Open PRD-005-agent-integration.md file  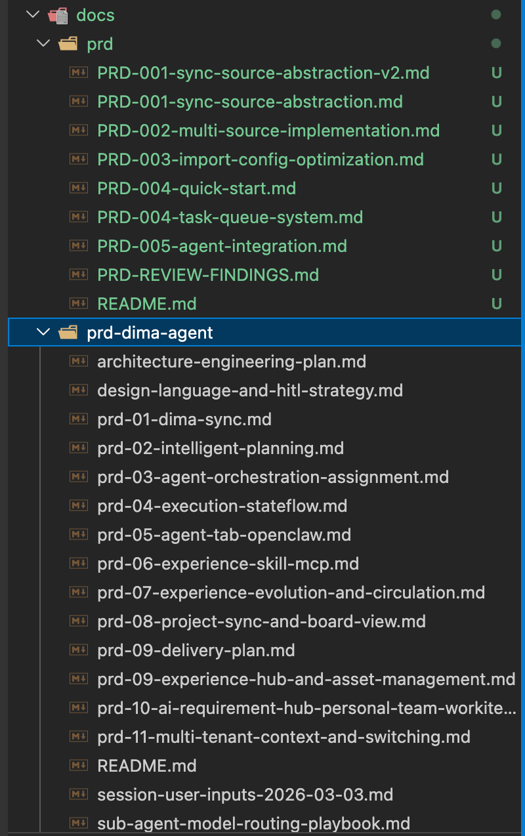tap(222, 246)
